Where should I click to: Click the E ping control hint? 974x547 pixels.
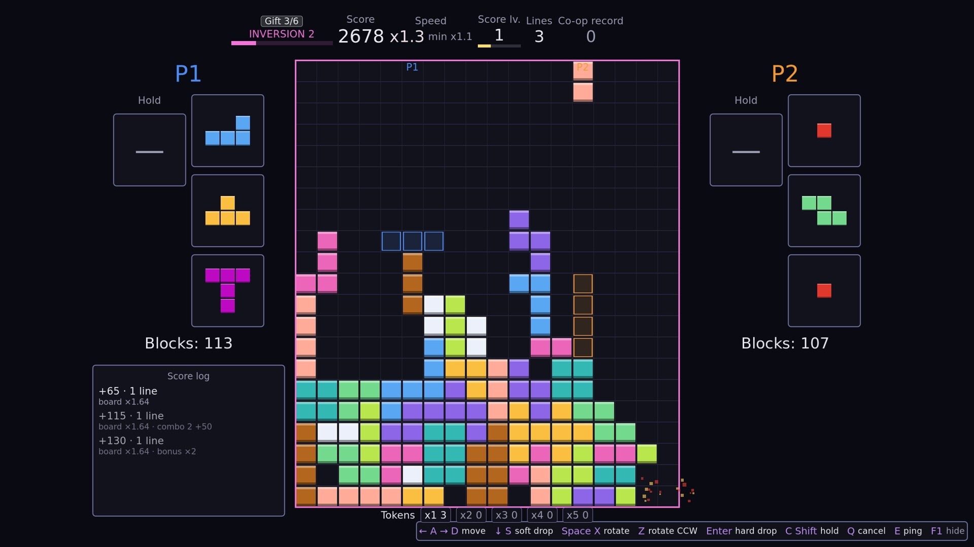click(908, 531)
